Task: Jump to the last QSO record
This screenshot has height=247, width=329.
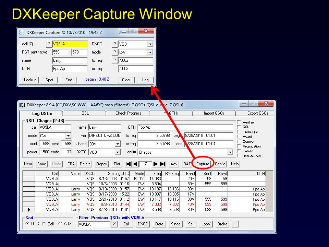Action: pyautogui.click(x=162, y=164)
